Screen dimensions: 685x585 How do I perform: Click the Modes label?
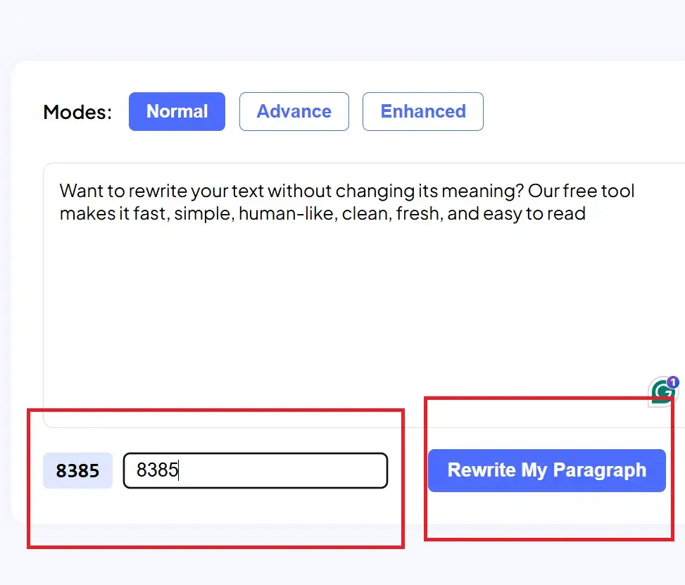point(76,111)
